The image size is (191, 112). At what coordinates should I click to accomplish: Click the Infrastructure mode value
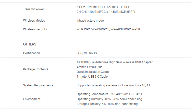90,21
